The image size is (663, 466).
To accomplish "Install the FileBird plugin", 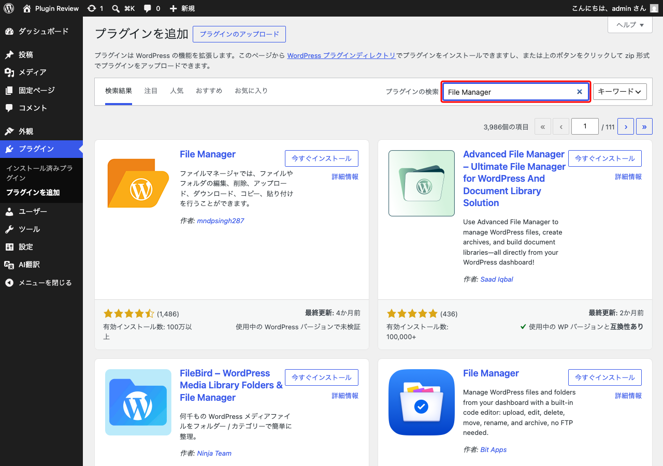I will [x=322, y=377].
